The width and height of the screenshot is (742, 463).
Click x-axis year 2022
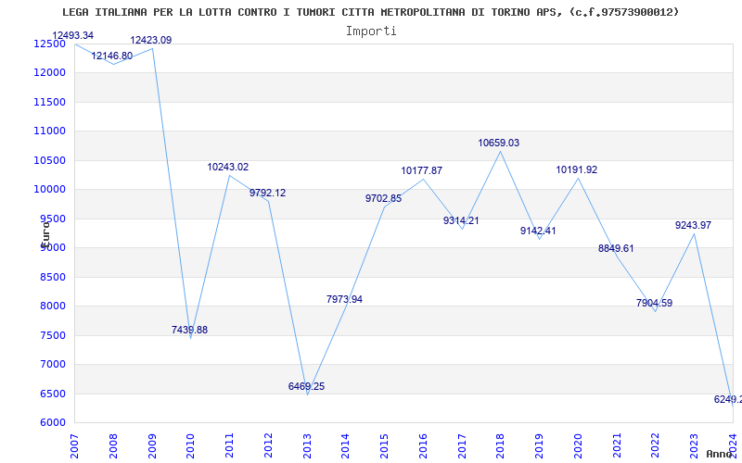(x=656, y=446)
